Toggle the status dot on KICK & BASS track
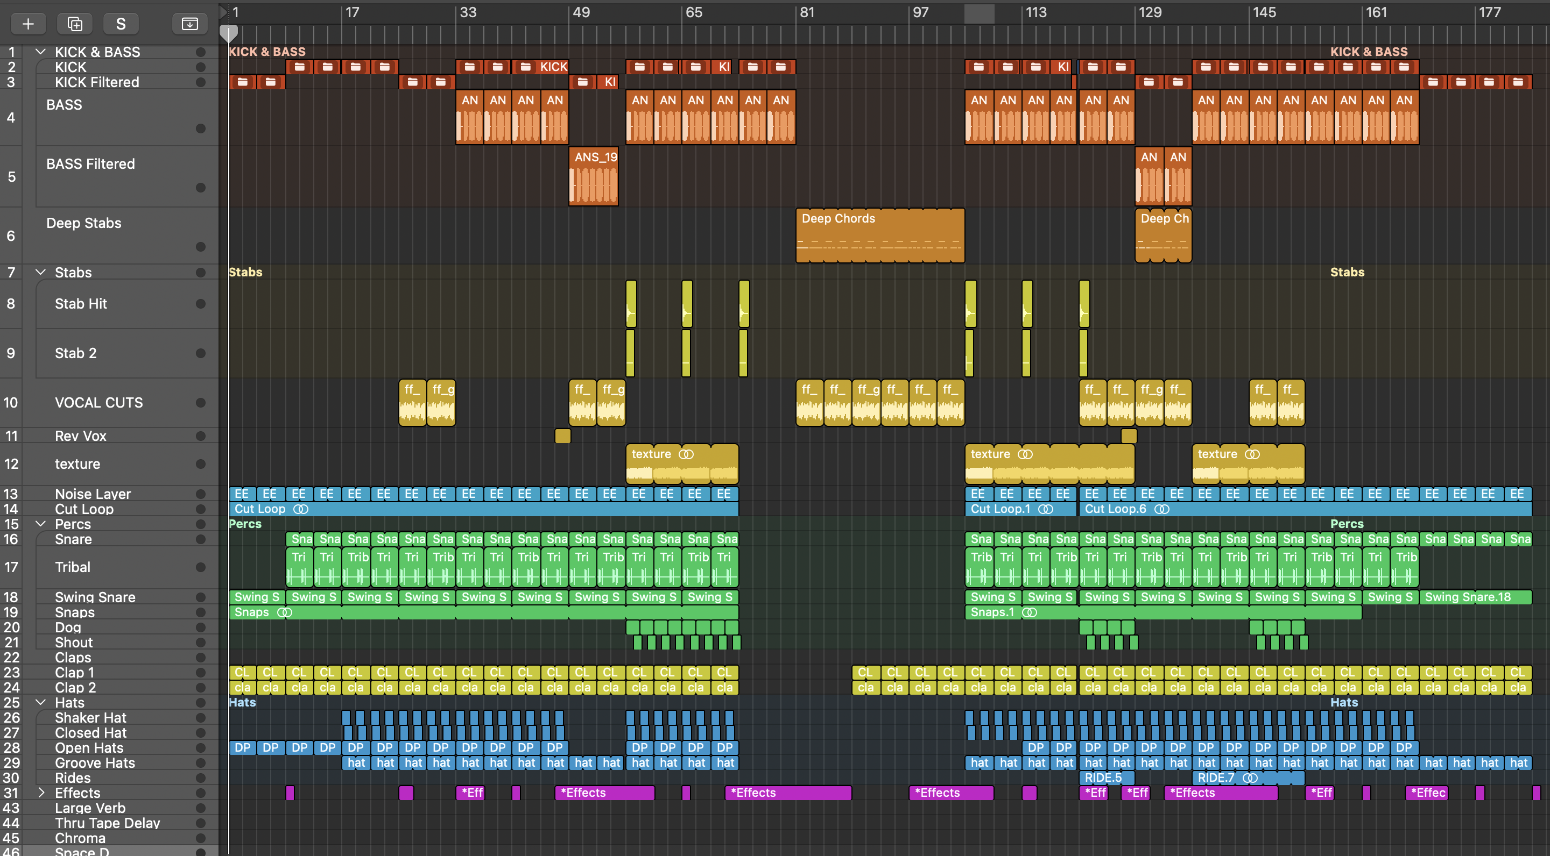The width and height of the screenshot is (1550, 856). point(201,52)
